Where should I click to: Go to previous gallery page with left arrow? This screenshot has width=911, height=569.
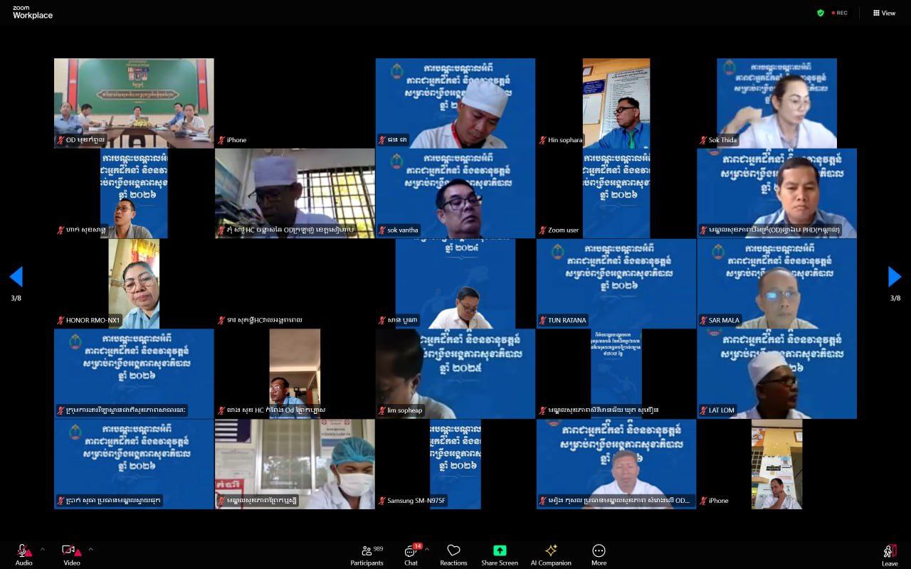click(16, 277)
